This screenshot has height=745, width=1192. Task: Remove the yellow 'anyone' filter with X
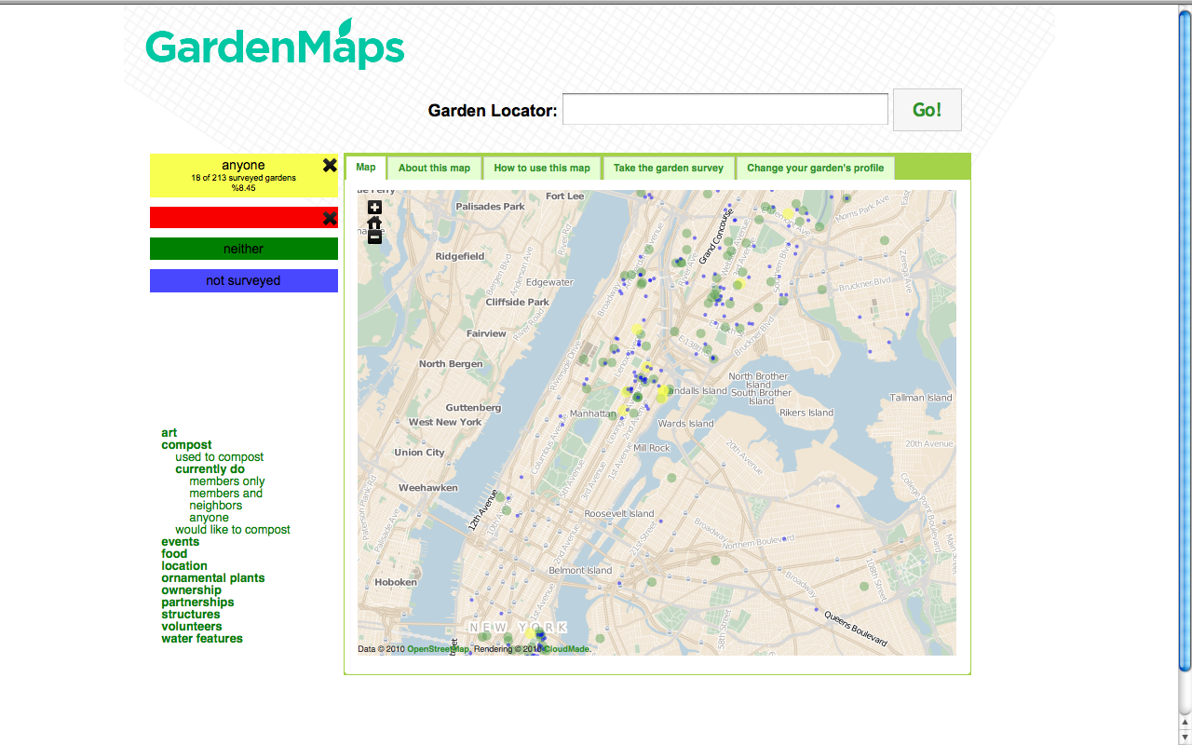[330, 166]
